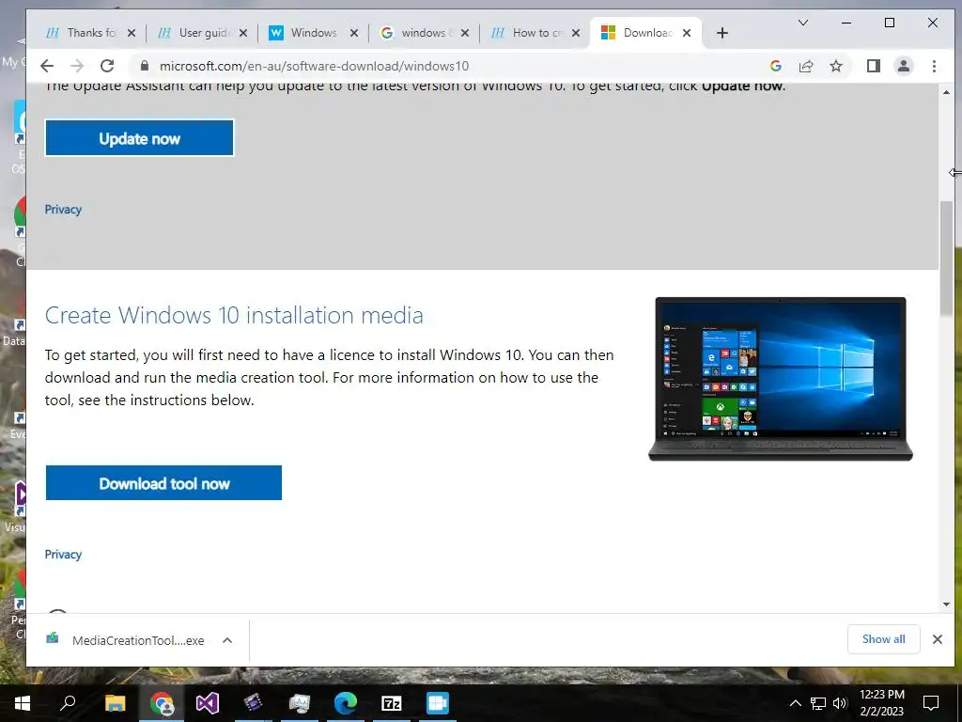The height and width of the screenshot is (722, 962).
Task: Open network status tray icon
Action: tap(818, 703)
